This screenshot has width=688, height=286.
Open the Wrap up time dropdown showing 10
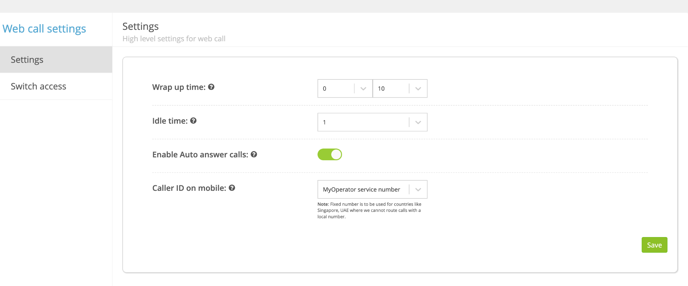391,89
